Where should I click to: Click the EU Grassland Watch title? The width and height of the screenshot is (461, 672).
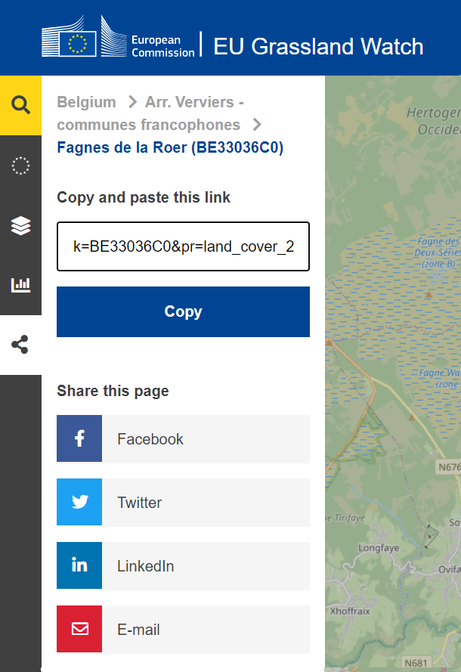coord(318,46)
